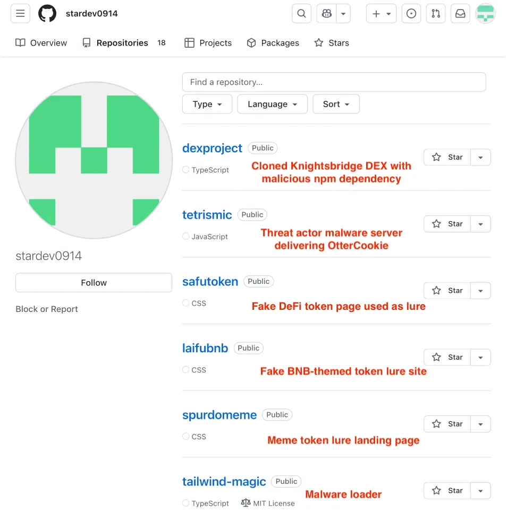Open the Language filter dropdown
Viewport: 507px width, 512px height.
click(273, 104)
